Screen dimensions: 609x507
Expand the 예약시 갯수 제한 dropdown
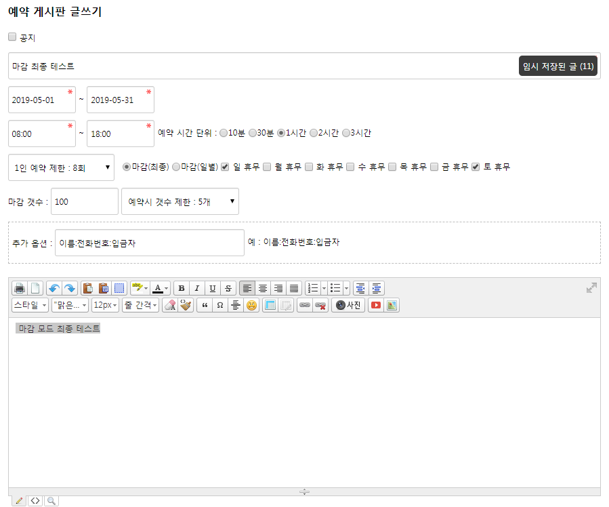tap(180, 201)
